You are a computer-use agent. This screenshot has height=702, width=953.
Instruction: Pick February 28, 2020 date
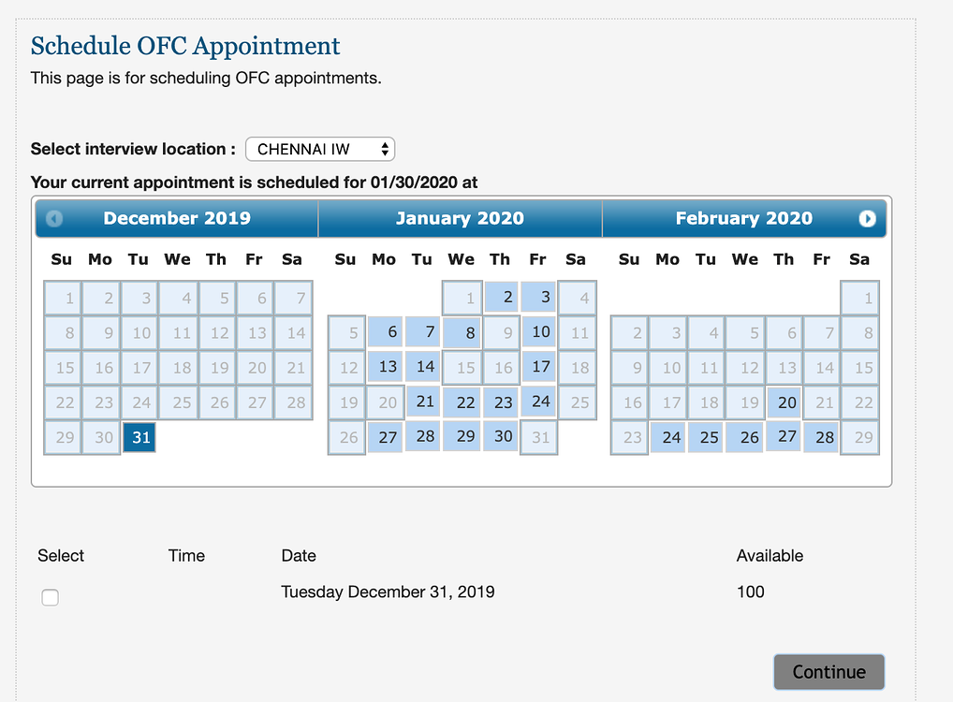(x=821, y=437)
